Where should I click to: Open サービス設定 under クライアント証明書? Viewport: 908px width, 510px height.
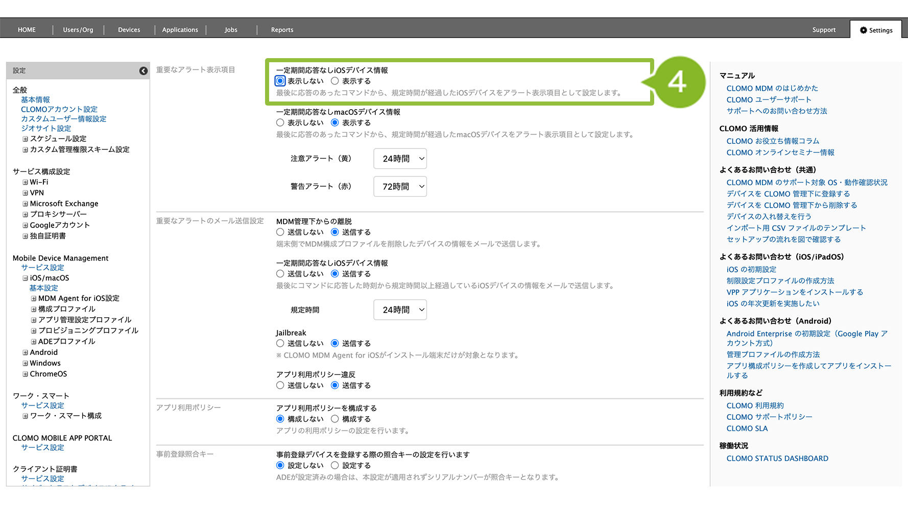click(x=42, y=478)
